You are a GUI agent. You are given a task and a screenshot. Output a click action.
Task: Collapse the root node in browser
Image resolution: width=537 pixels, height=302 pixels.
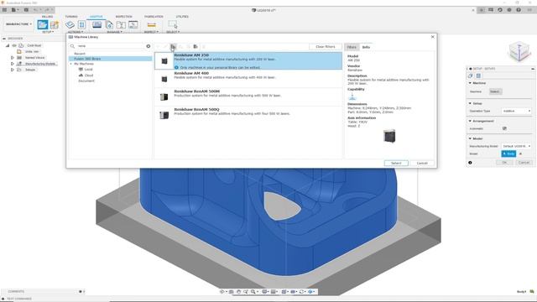(x=8, y=45)
